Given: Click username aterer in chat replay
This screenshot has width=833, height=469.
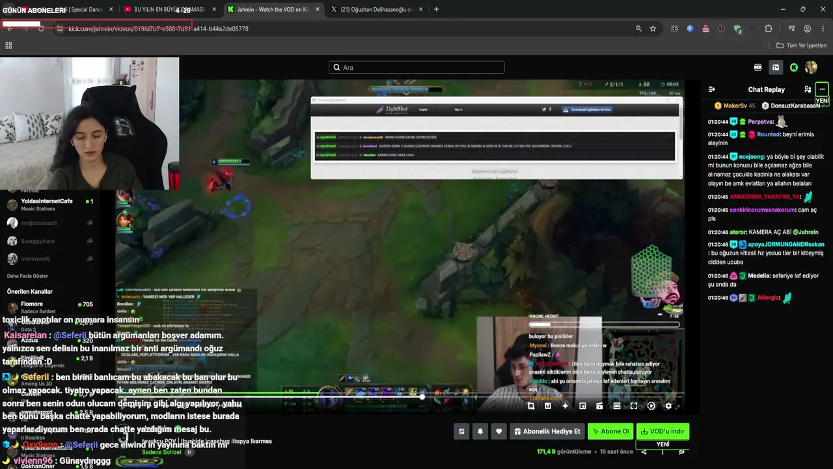Looking at the screenshot, I should click(x=738, y=232).
